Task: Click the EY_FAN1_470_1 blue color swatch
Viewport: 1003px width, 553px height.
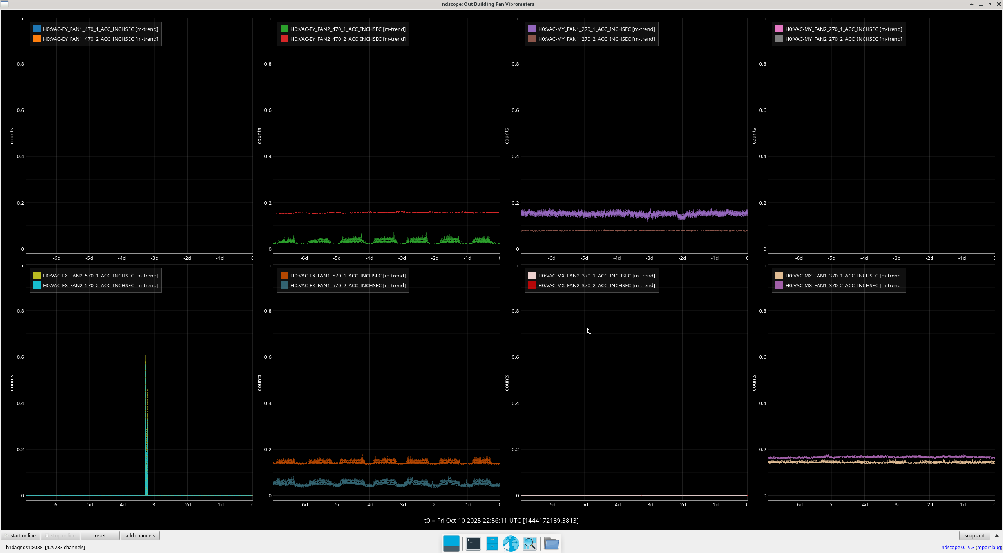Action: pos(37,29)
